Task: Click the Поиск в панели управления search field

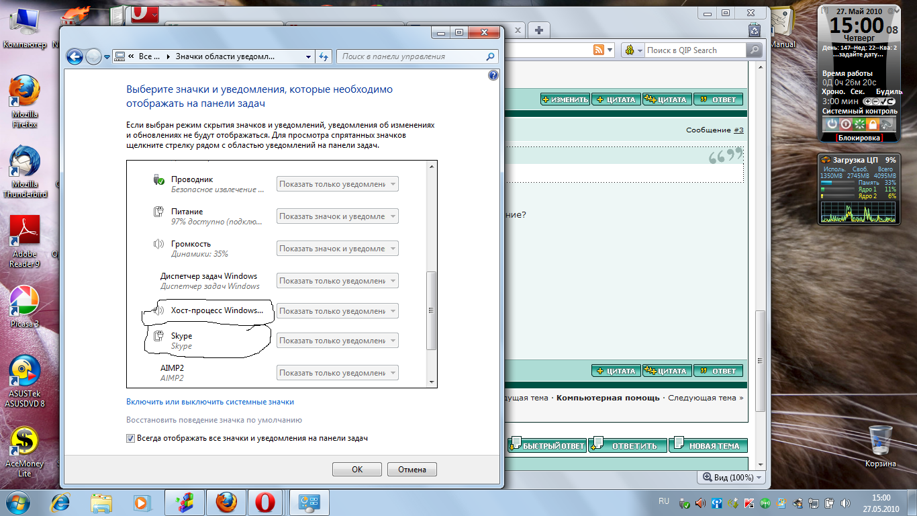Action: 418,57
